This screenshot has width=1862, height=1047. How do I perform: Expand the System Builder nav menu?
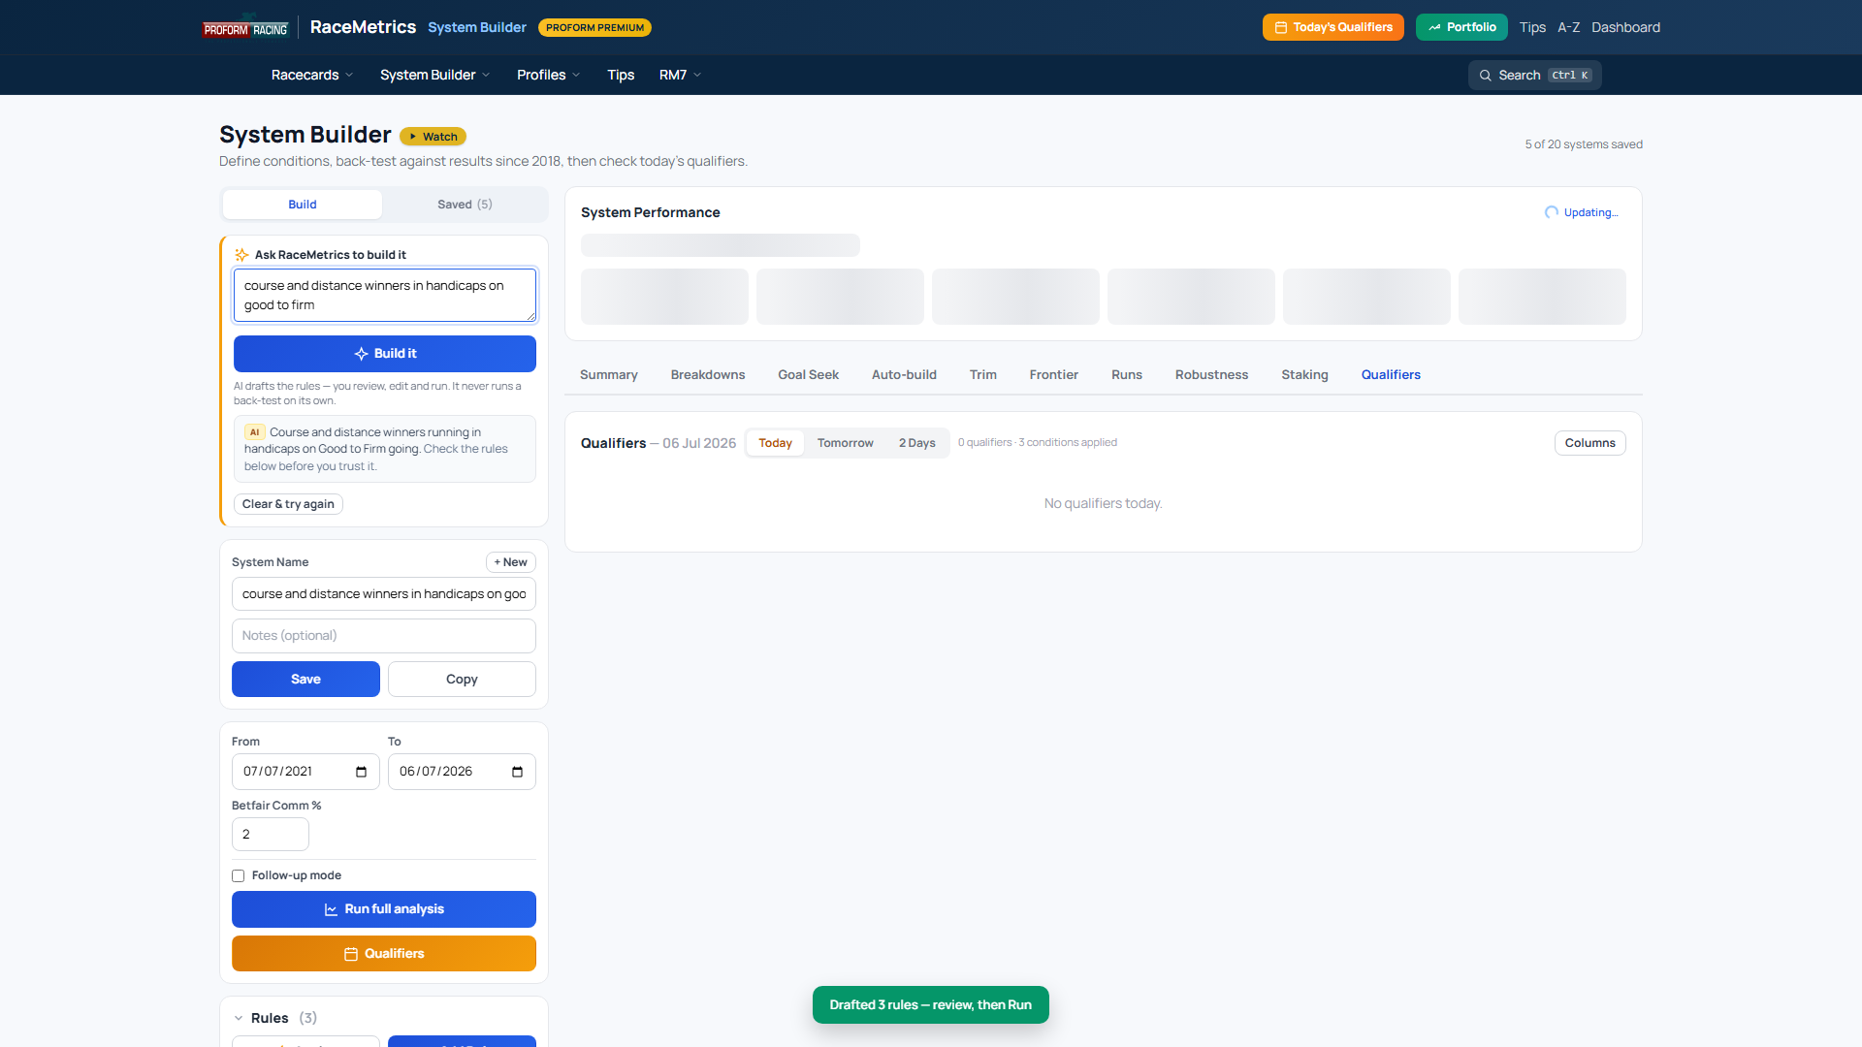(x=435, y=75)
